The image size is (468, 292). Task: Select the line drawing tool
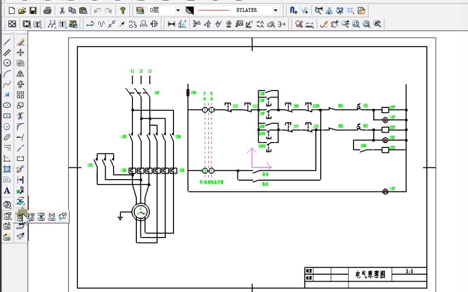(7, 42)
